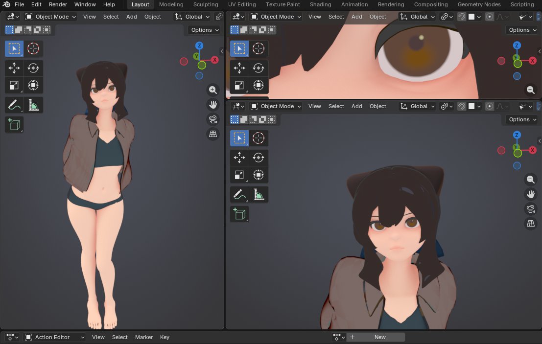Click zoom magnifier in bottom-right viewport

click(531, 179)
